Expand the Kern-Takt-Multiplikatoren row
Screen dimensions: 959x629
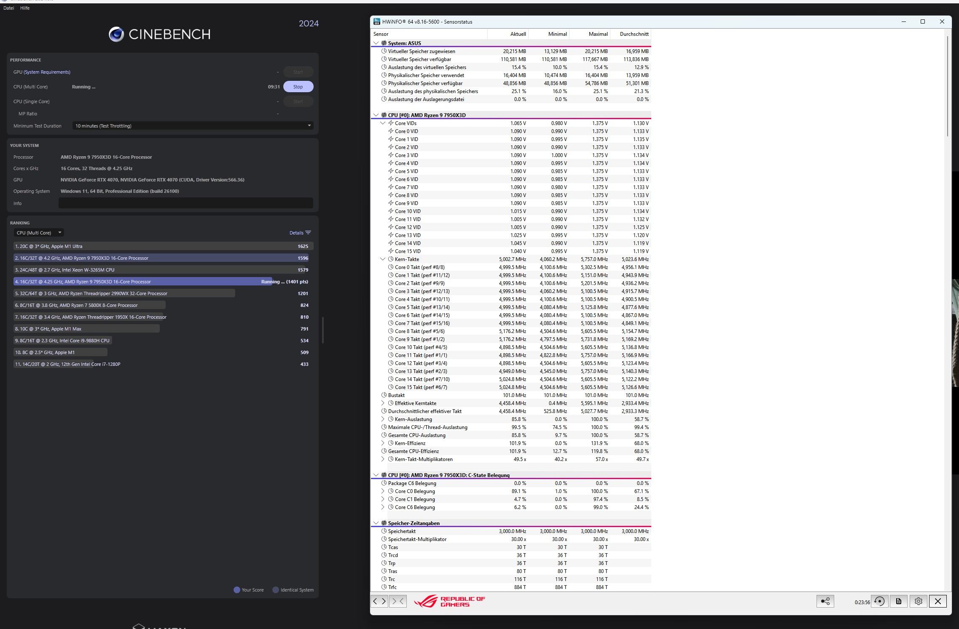[383, 459]
